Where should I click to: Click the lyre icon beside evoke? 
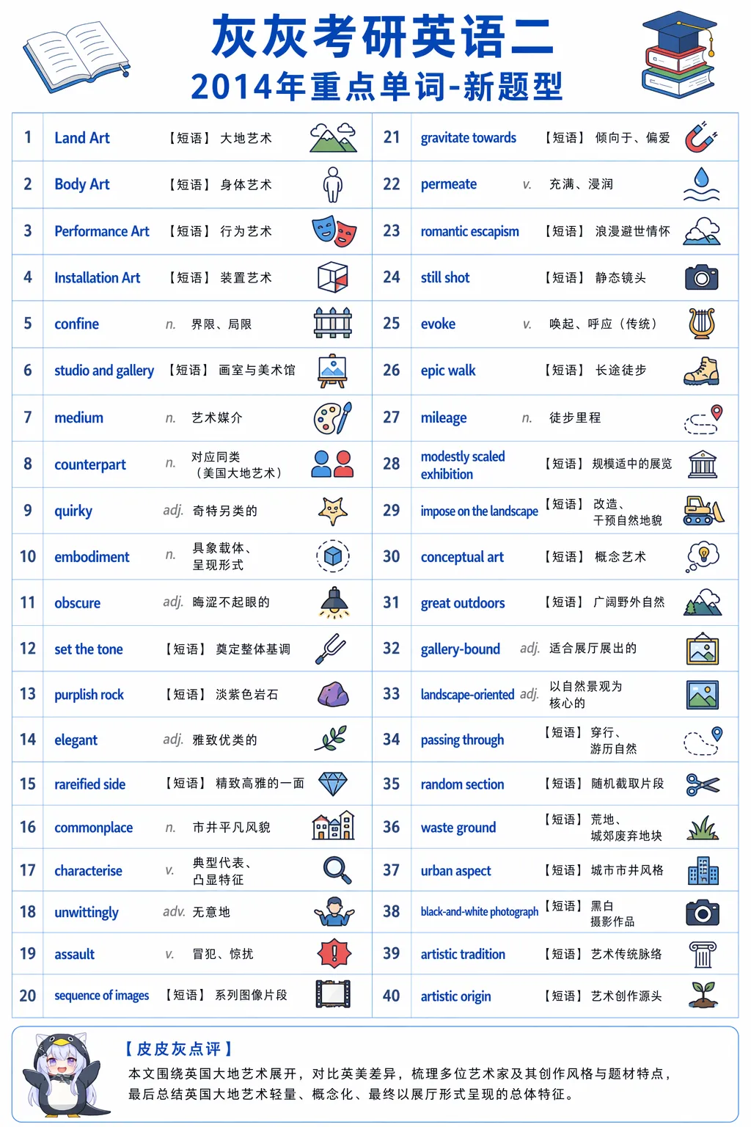702,324
